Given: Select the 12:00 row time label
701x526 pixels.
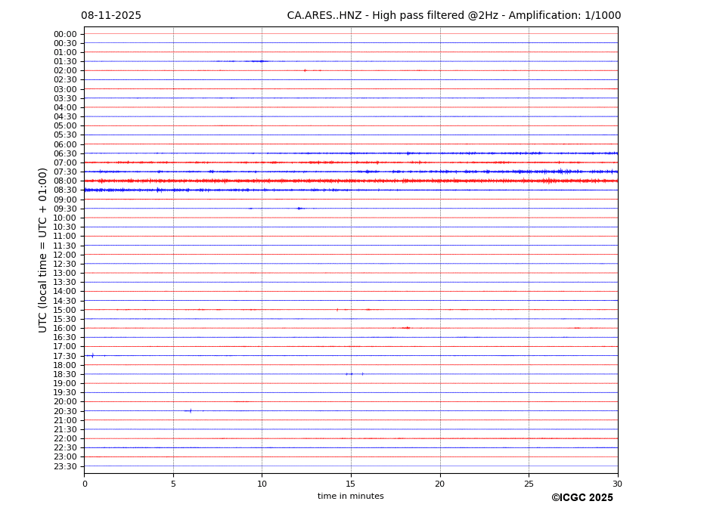Looking at the screenshot, I should click(x=64, y=255).
